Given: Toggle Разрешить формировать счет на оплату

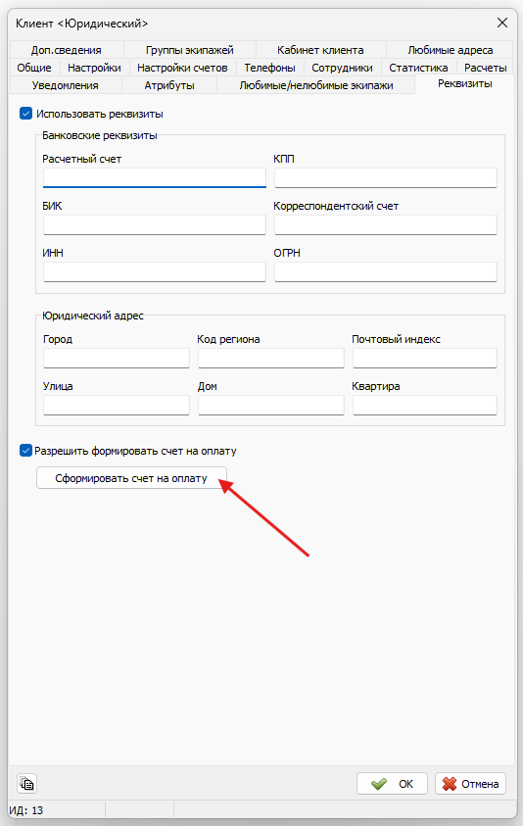Looking at the screenshot, I should 25,451.
